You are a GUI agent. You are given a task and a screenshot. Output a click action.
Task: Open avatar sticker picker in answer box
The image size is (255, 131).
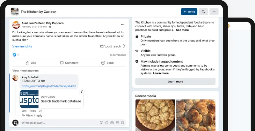(101, 123)
